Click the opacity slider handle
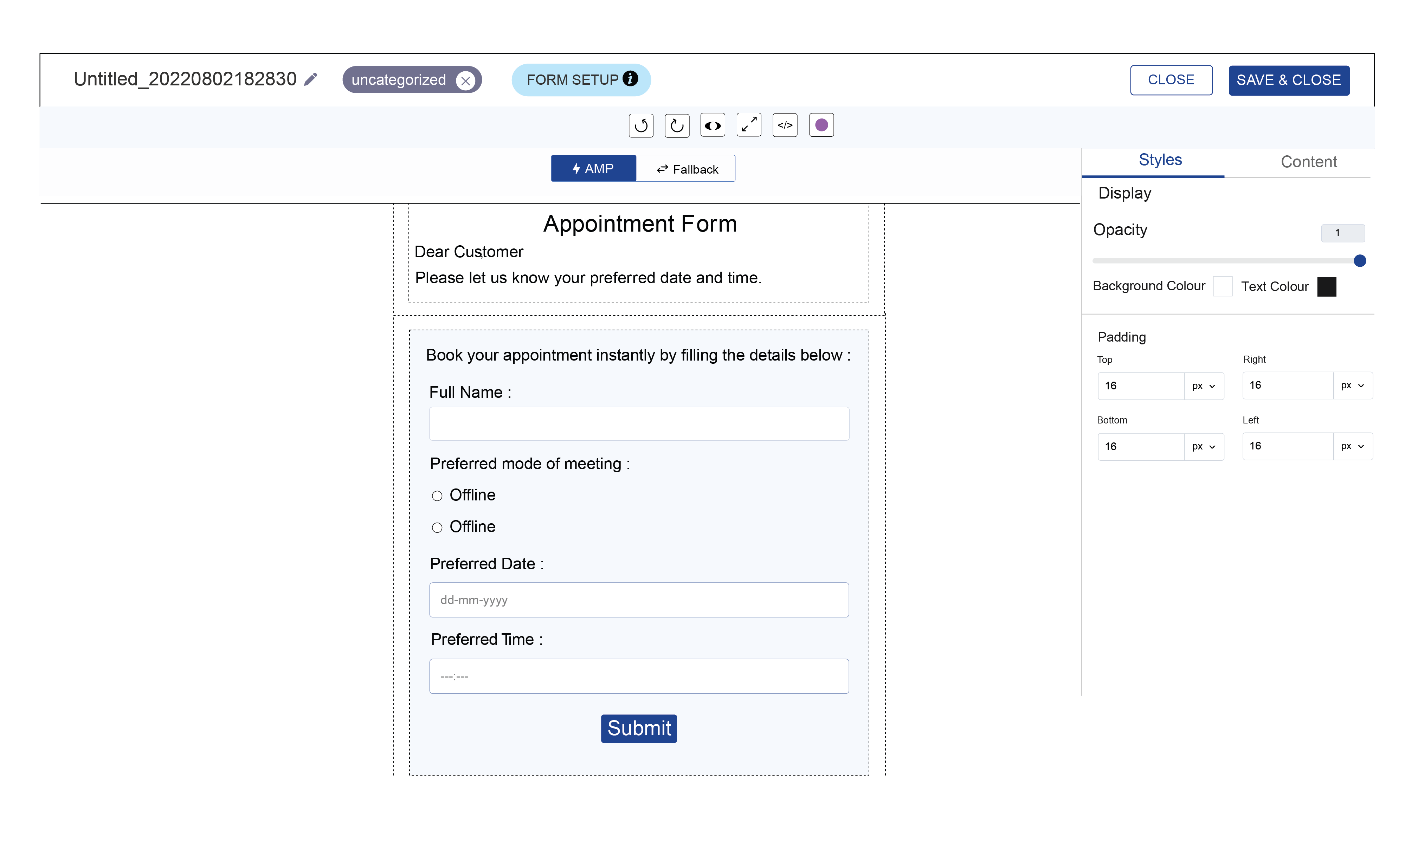The image size is (1405, 842). click(1360, 261)
